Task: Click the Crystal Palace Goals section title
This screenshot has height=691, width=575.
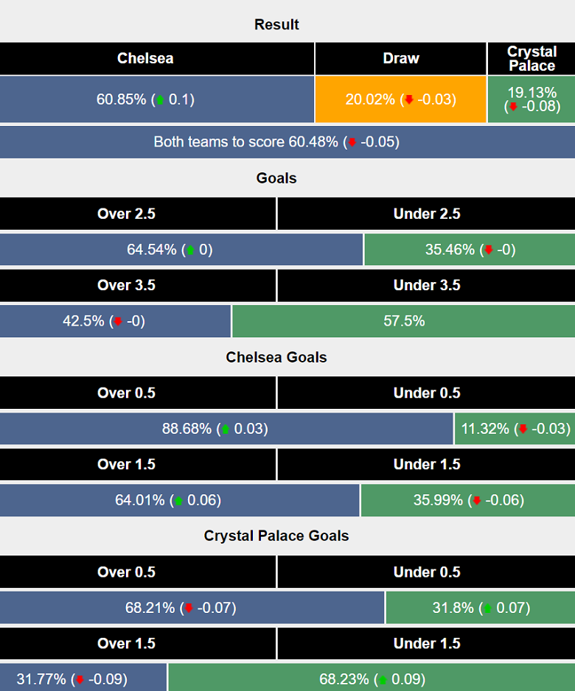Action: 276,536
